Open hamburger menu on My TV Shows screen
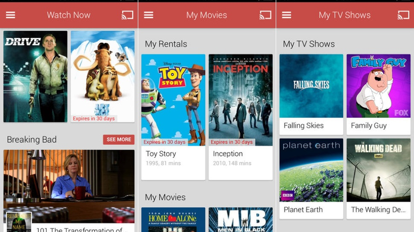414x232 pixels. point(287,15)
